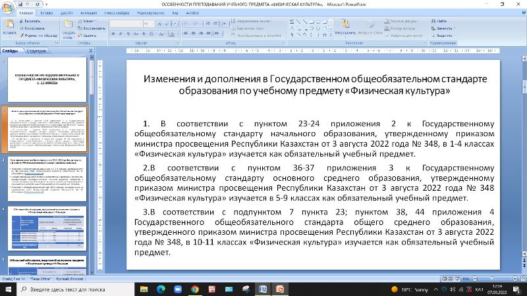Click Replace (Заменить) button

(x=443, y=28)
